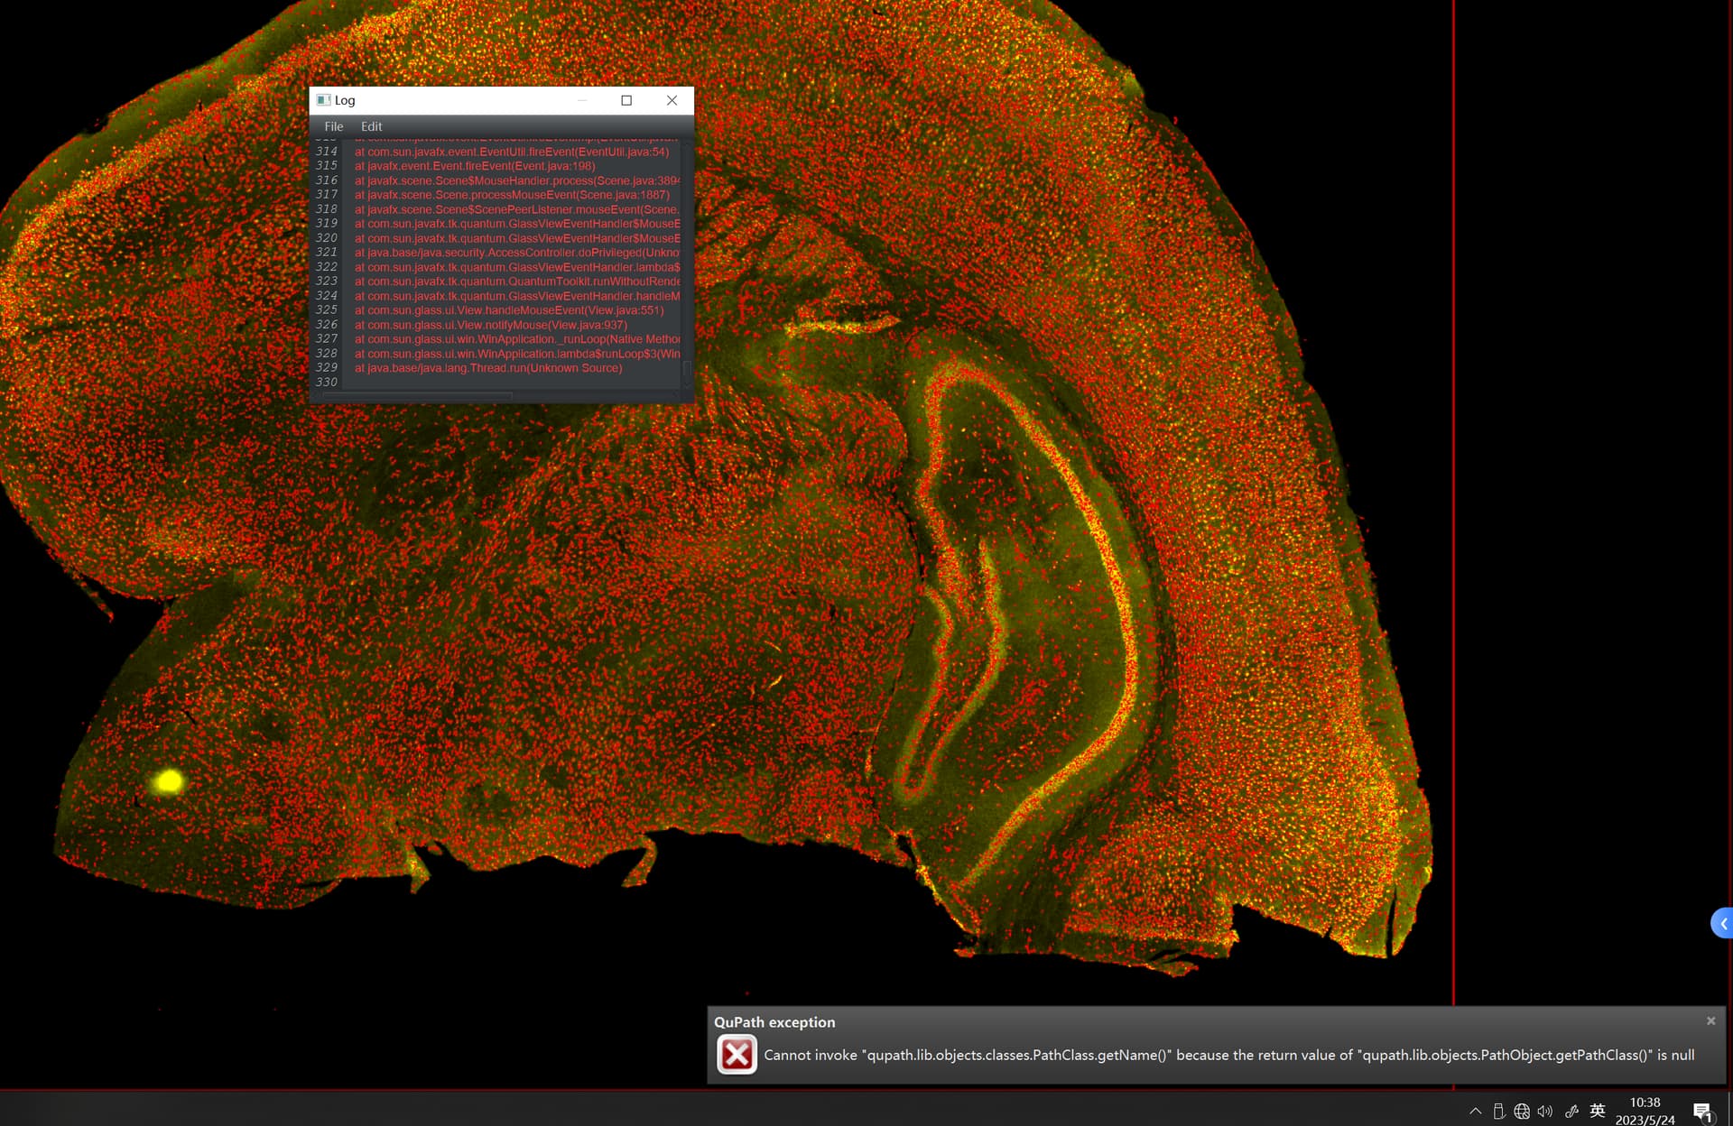Dismiss the QuPath exception notification
The image size is (1733, 1126).
(x=1710, y=1020)
